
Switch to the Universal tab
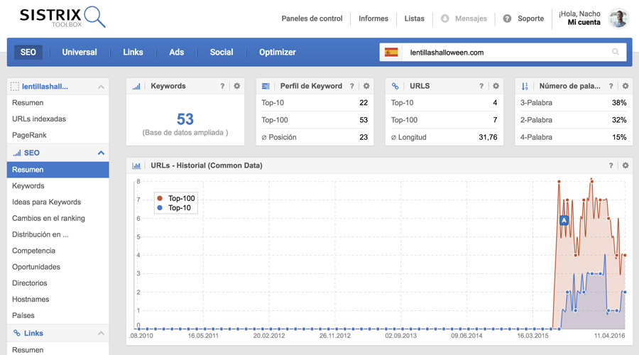pos(80,52)
